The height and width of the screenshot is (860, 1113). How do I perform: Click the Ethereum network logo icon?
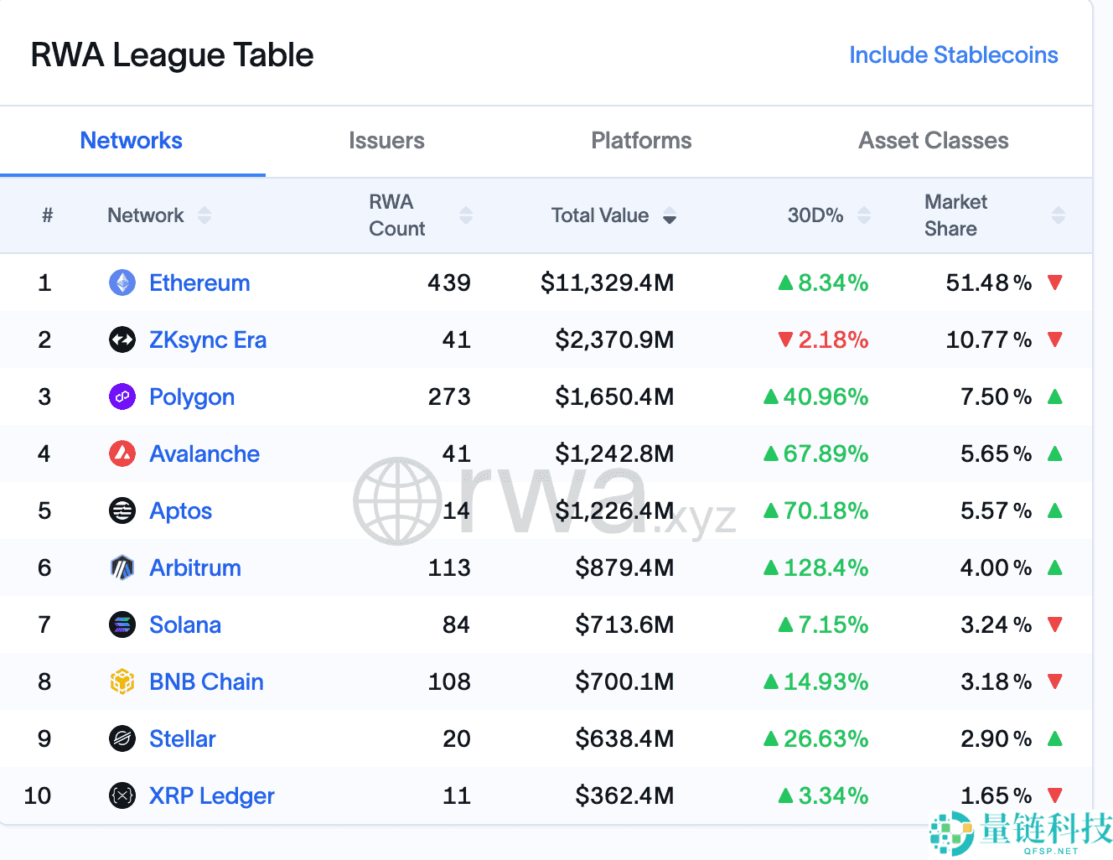[x=122, y=282]
